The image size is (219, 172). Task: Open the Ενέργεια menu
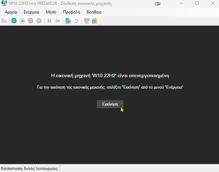(x=31, y=12)
